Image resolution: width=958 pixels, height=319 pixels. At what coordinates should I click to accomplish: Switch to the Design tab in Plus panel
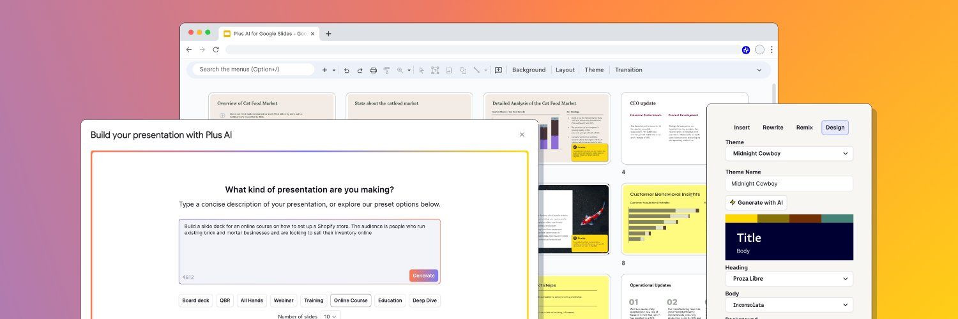(835, 128)
